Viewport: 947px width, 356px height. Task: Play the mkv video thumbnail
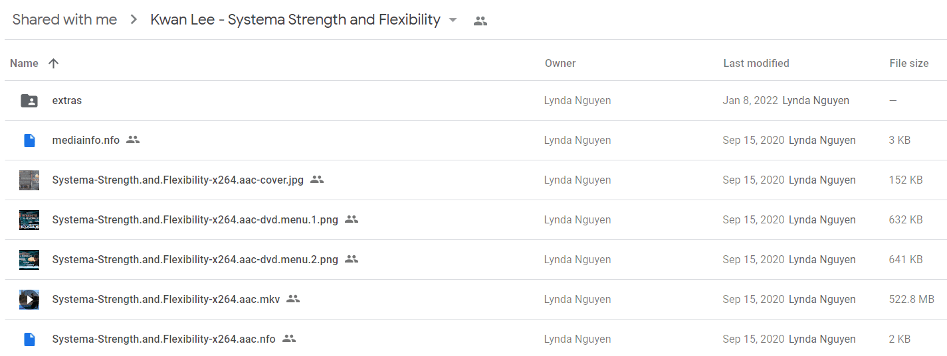pos(29,300)
